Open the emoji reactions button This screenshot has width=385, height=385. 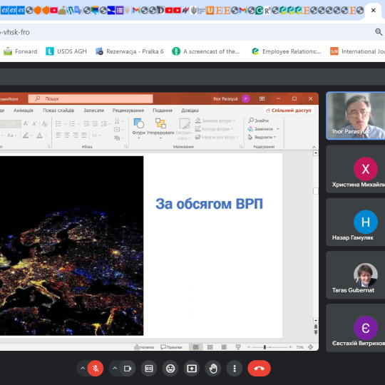pyautogui.click(x=170, y=369)
